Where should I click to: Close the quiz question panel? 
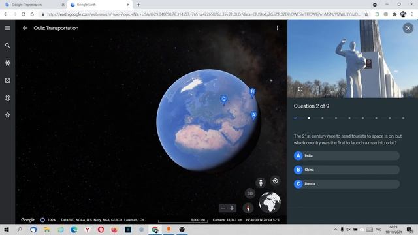[x=408, y=28]
